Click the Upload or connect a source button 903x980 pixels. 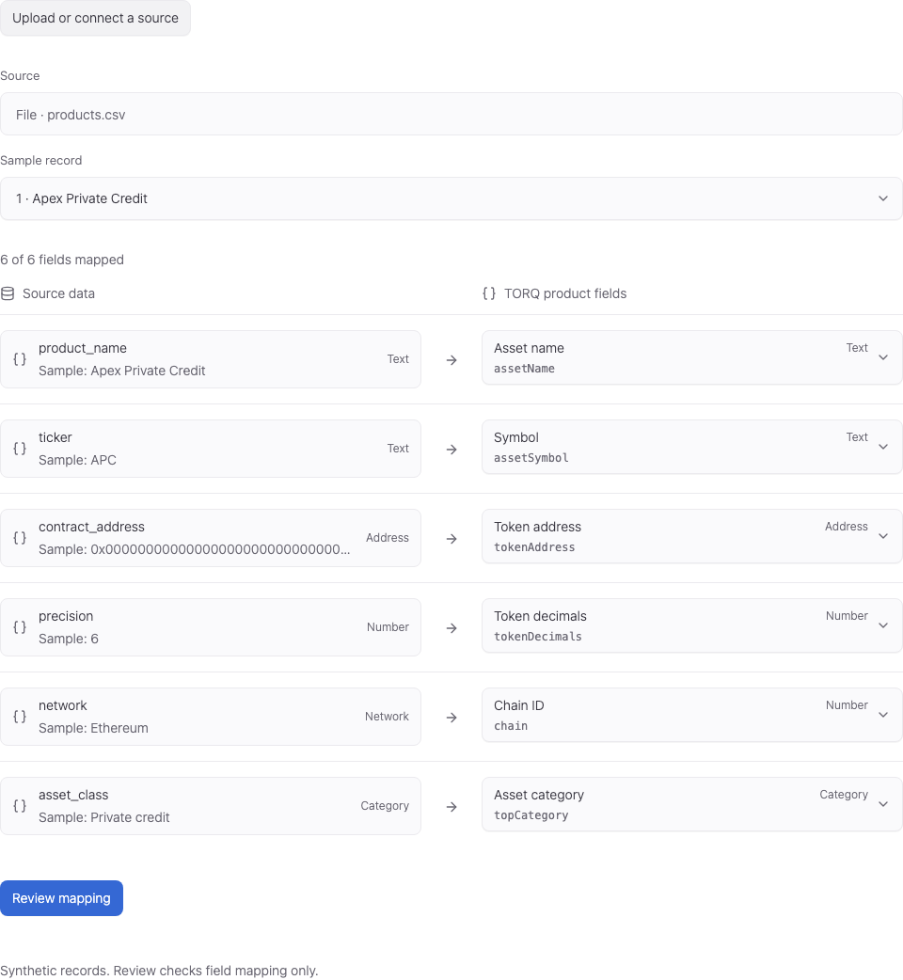(95, 18)
